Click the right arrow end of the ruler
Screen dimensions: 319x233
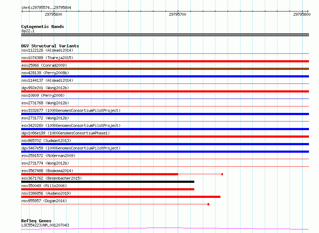[308, 11]
